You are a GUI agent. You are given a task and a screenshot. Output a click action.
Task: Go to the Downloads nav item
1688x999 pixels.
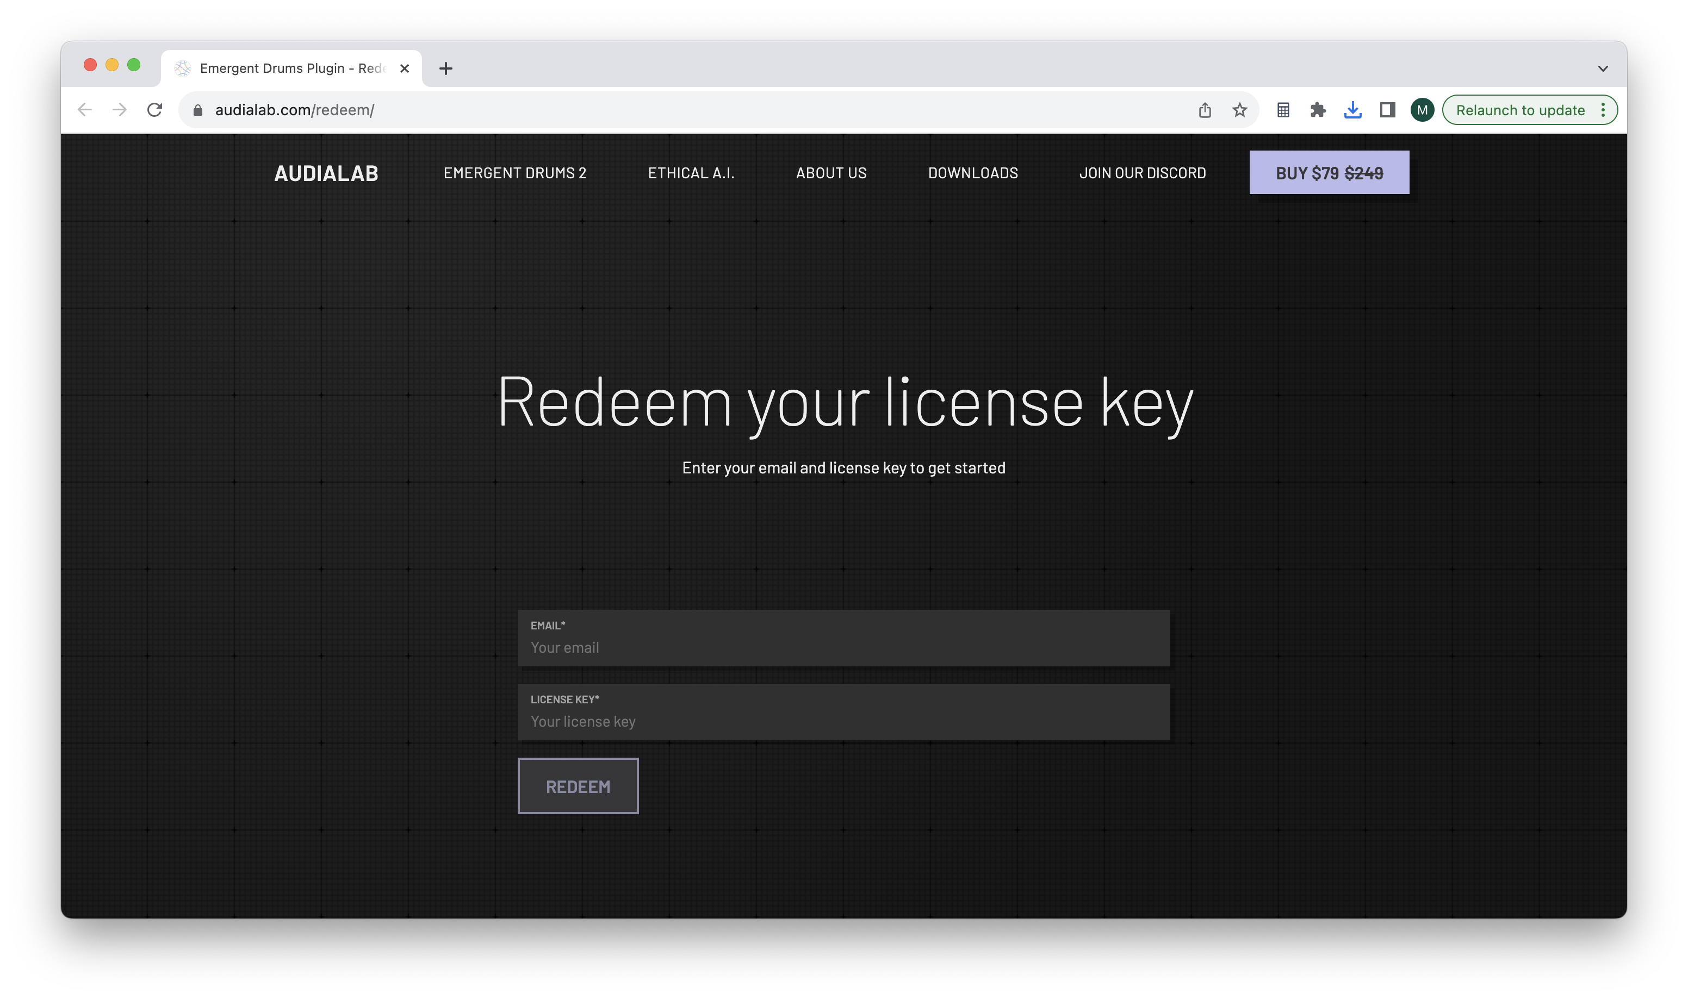coord(972,173)
